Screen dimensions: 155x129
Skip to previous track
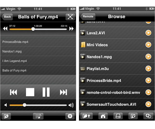point(13,92)
